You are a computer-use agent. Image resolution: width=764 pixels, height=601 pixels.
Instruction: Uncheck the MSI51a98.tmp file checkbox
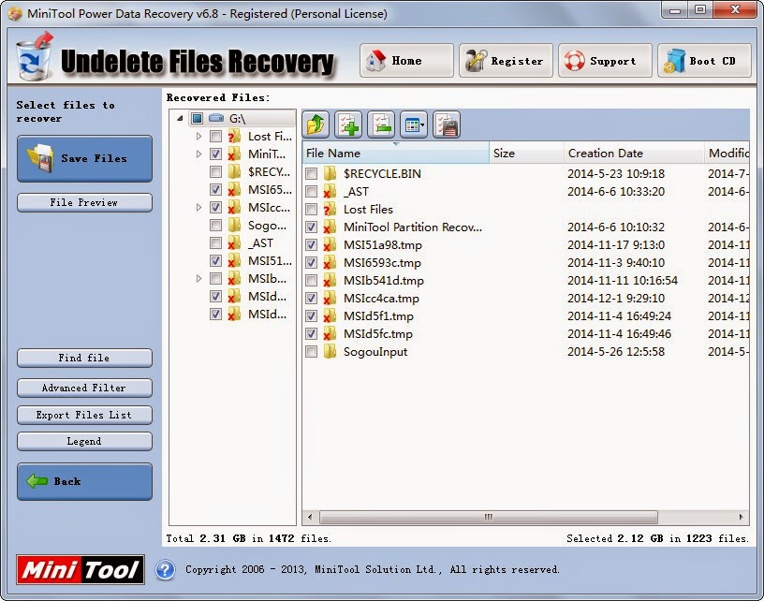[312, 244]
